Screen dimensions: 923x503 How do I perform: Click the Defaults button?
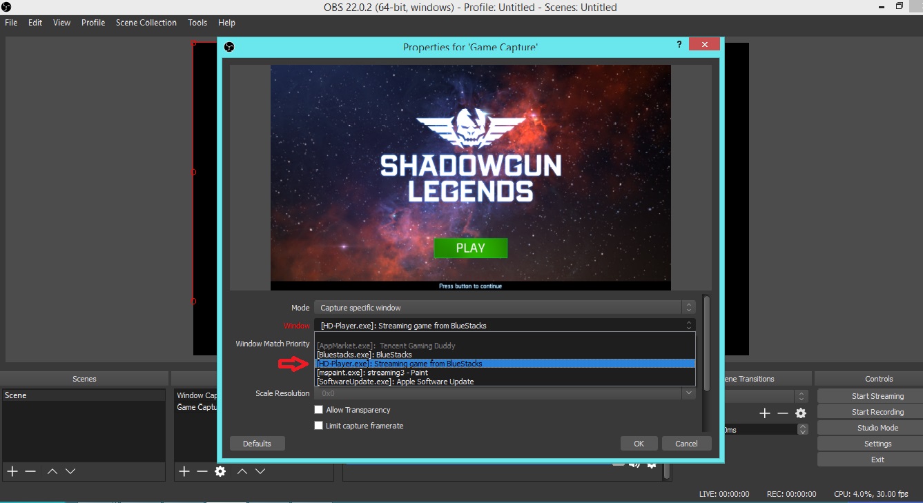point(257,444)
